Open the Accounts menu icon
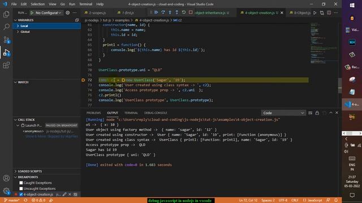The width and height of the screenshot is (362, 203). tap(6, 178)
